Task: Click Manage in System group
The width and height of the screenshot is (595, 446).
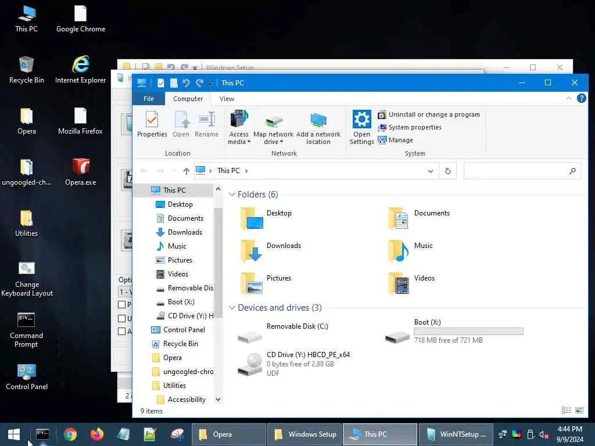Action: tap(395, 141)
